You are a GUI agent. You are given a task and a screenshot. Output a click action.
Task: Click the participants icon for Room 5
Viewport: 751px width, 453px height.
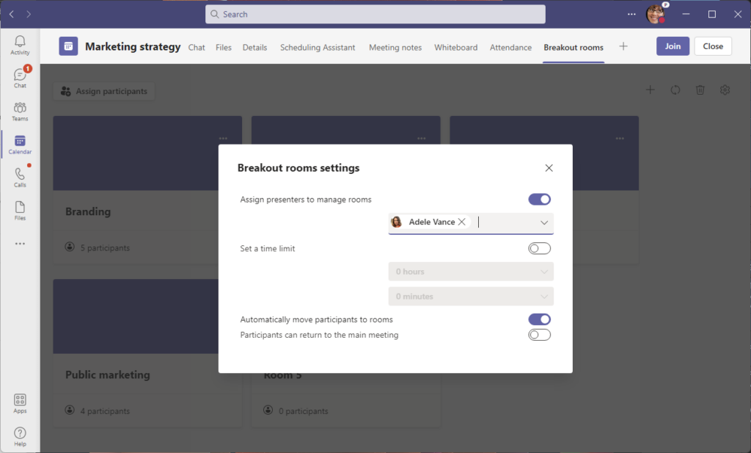click(268, 410)
